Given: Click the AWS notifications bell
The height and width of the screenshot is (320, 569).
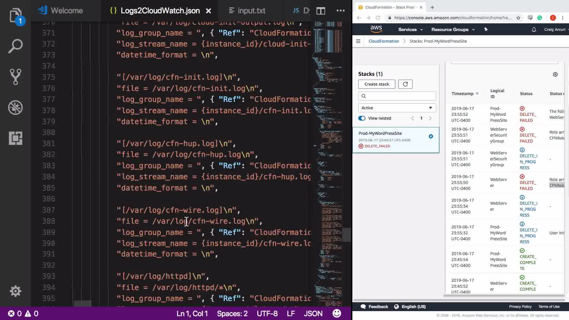Looking at the screenshot, I should 534,30.
